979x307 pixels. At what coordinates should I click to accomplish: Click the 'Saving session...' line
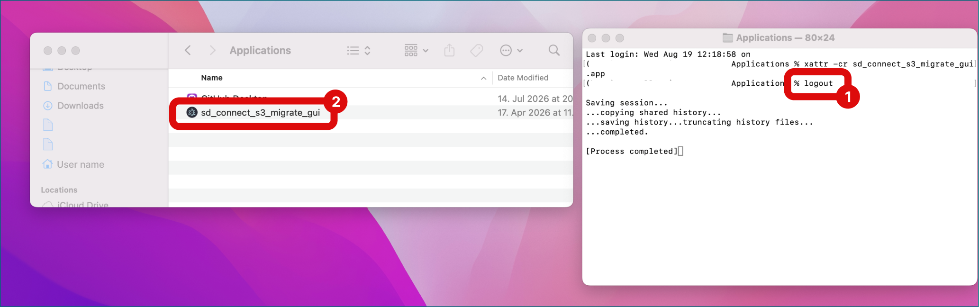[626, 103]
